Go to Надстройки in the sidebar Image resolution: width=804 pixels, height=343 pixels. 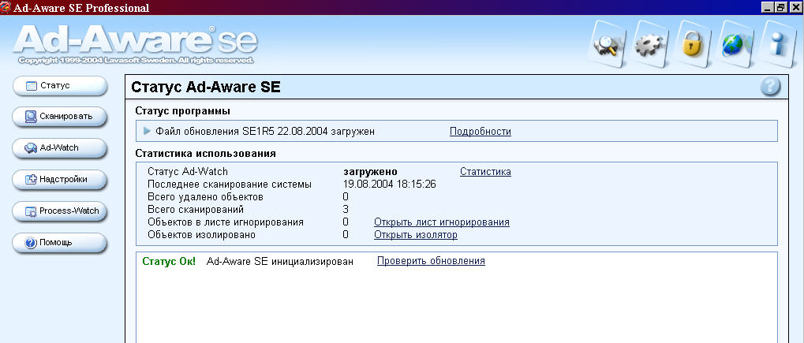(x=59, y=180)
